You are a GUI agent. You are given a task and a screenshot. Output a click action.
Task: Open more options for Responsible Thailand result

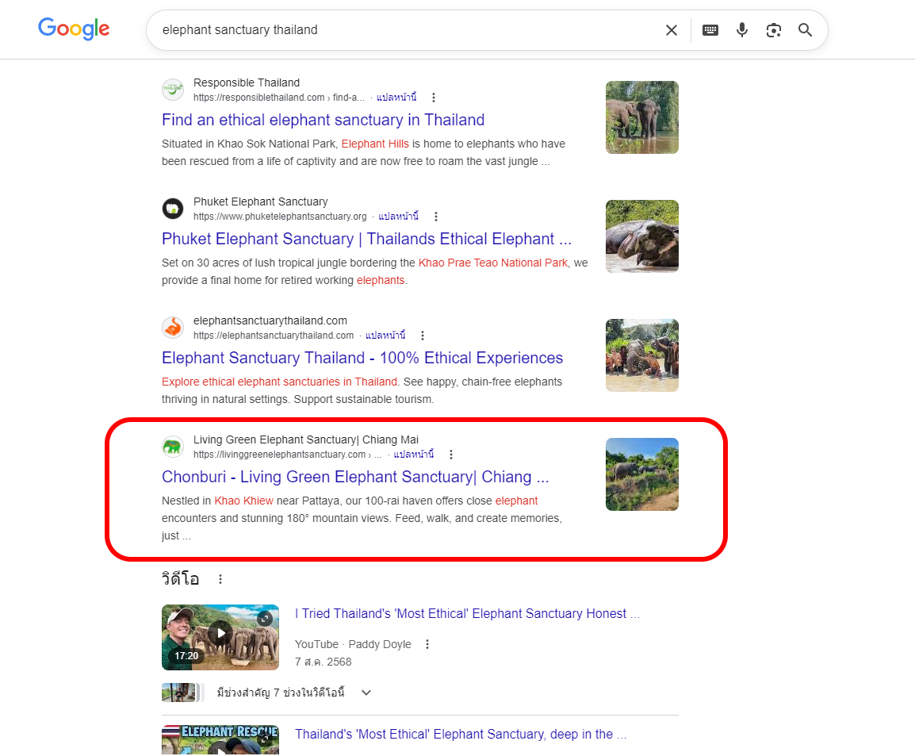click(434, 98)
